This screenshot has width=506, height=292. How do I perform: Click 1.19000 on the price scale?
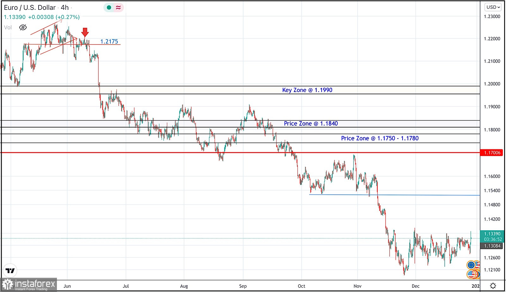[492, 107]
